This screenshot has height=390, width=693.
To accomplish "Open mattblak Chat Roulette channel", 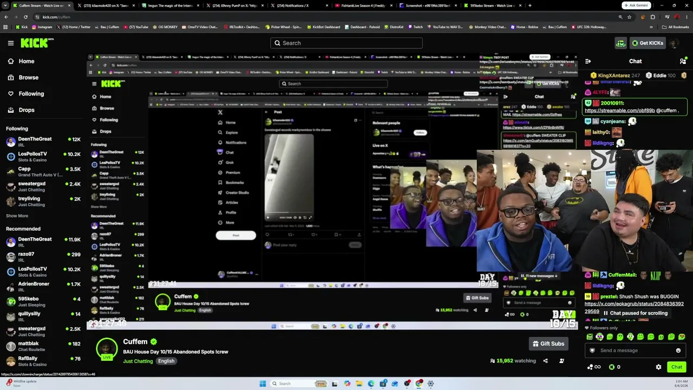I will click(x=43, y=346).
